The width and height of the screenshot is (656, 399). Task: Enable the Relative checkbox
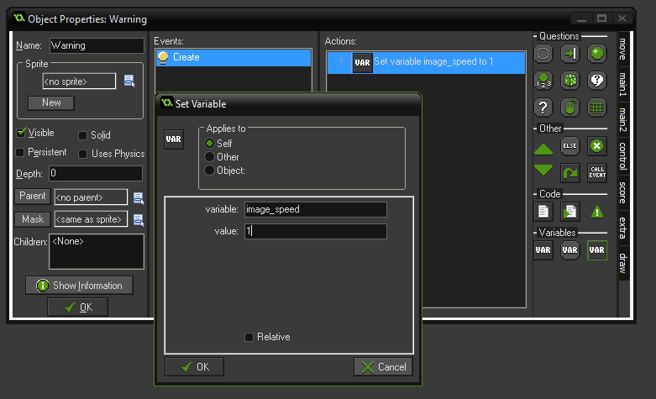click(249, 337)
